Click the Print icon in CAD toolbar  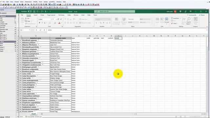14,5
